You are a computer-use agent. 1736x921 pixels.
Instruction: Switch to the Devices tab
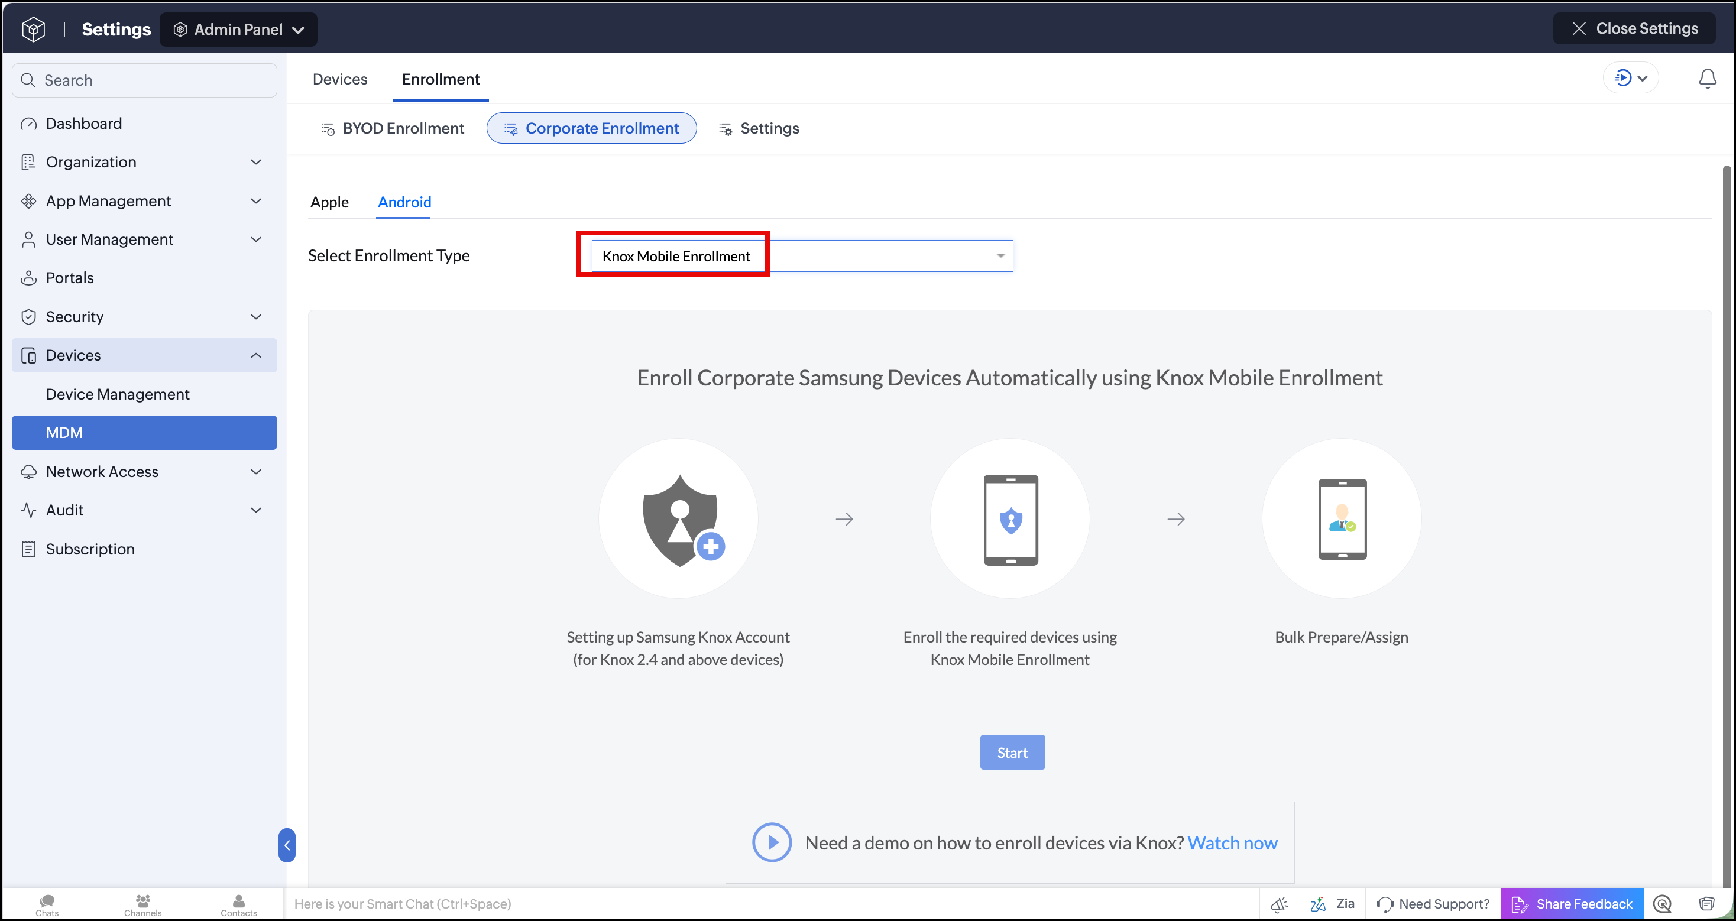(341, 79)
